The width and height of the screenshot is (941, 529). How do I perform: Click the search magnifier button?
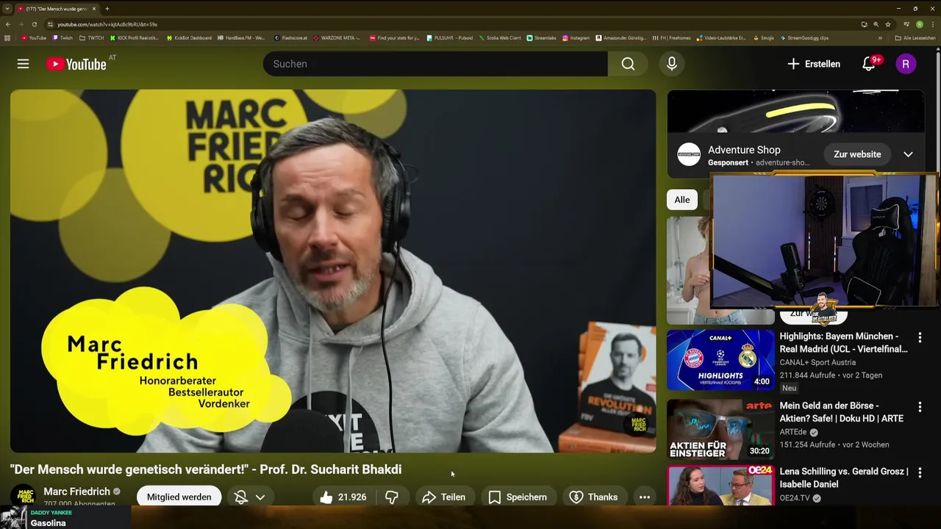point(628,64)
